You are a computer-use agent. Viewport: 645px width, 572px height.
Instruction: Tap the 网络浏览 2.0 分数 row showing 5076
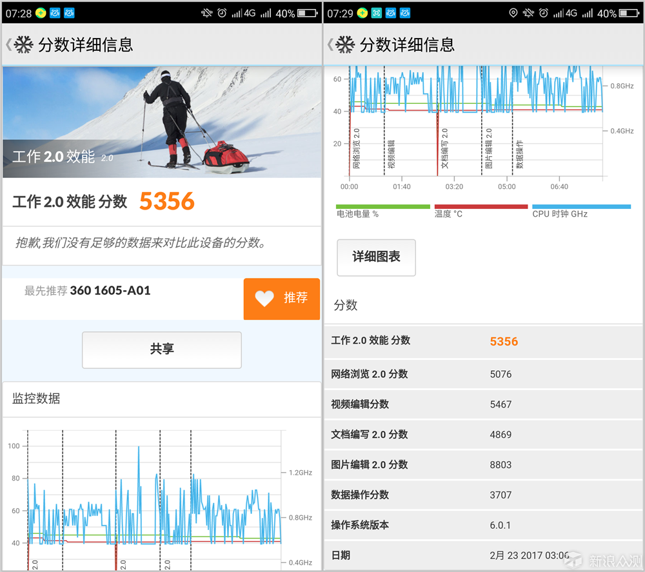pyautogui.click(x=483, y=374)
